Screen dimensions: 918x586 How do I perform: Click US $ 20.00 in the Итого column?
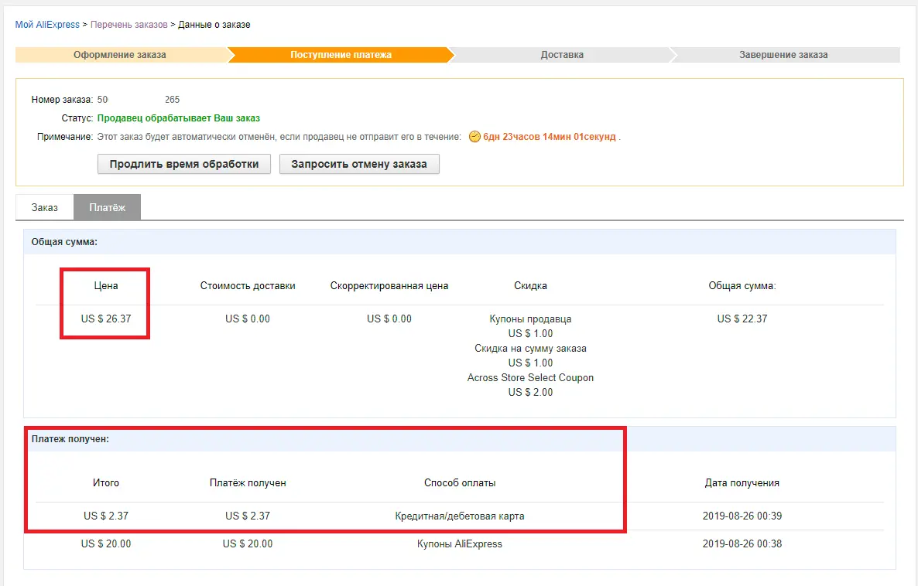[x=106, y=544]
